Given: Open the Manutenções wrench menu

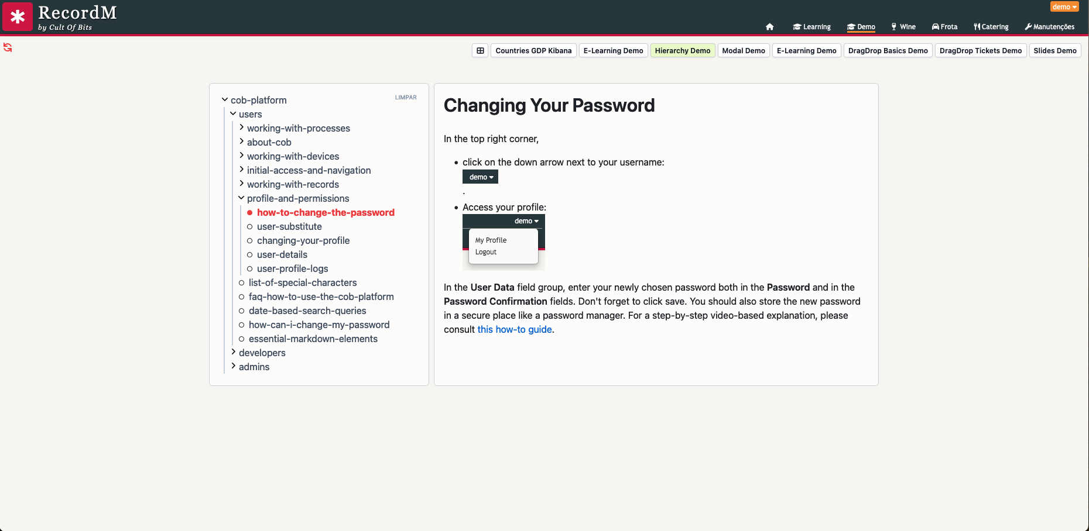Looking at the screenshot, I should click(x=1049, y=27).
